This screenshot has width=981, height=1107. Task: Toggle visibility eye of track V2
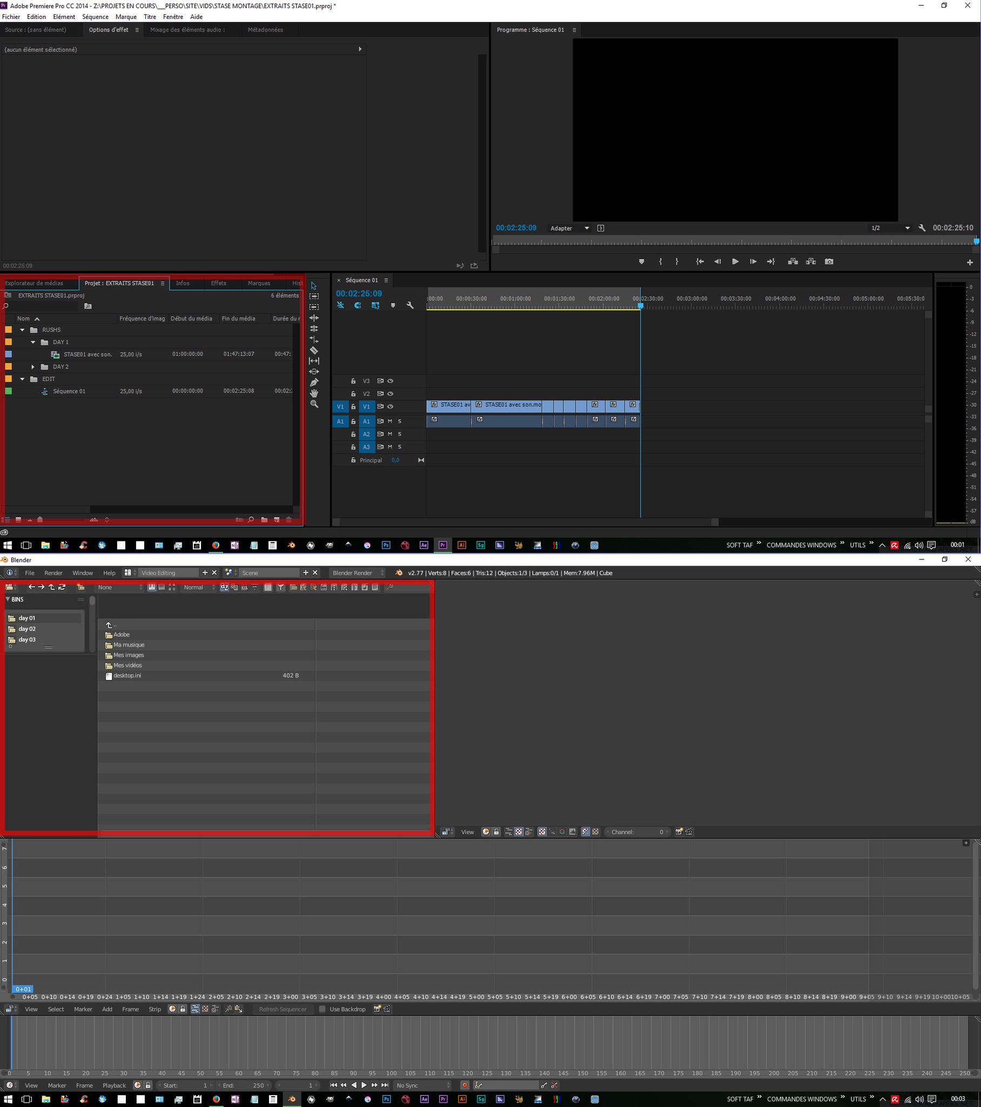(391, 394)
